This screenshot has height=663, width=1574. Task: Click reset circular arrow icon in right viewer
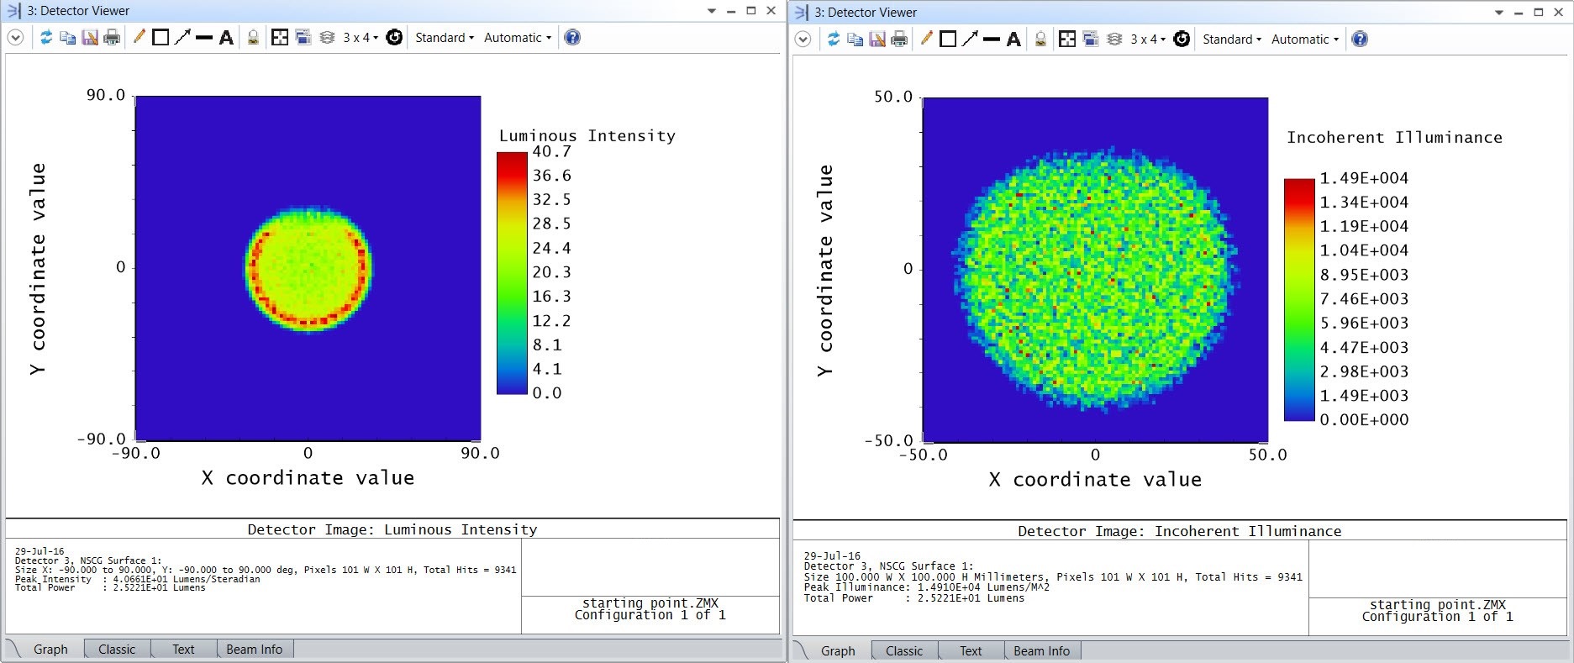coord(1182,39)
